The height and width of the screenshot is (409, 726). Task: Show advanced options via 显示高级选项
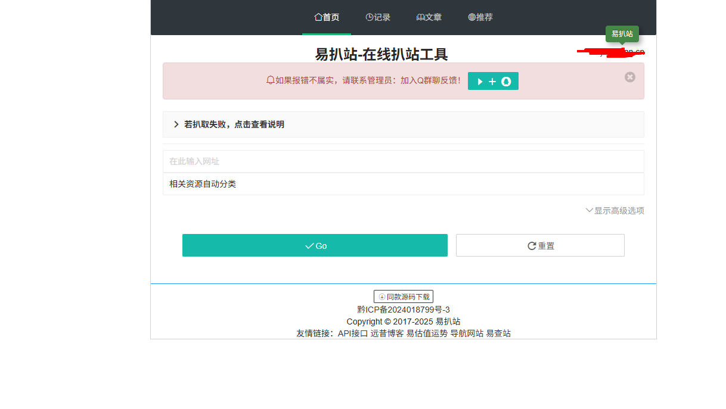(x=615, y=211)
